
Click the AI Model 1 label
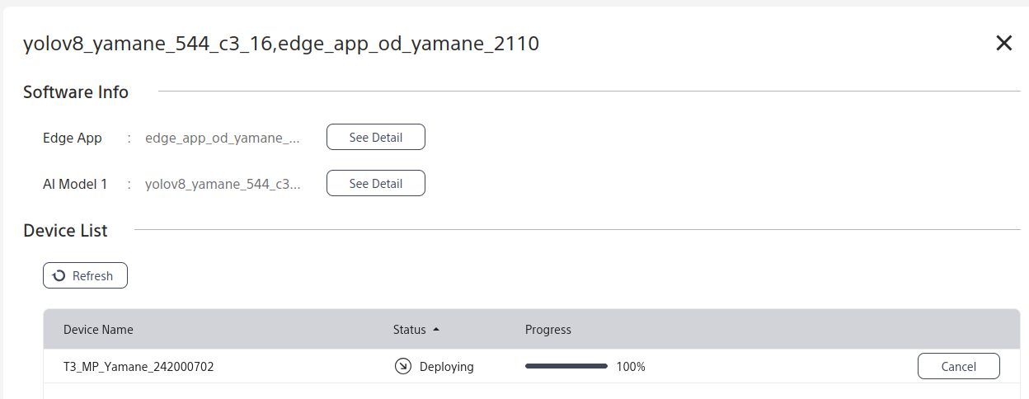pos(75,184)
